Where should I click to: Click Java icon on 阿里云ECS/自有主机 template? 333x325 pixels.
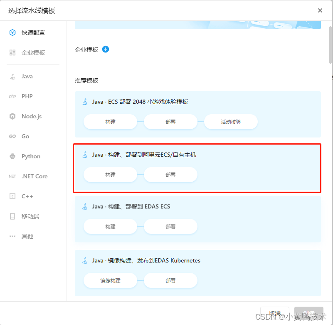(x=85, y=155)
